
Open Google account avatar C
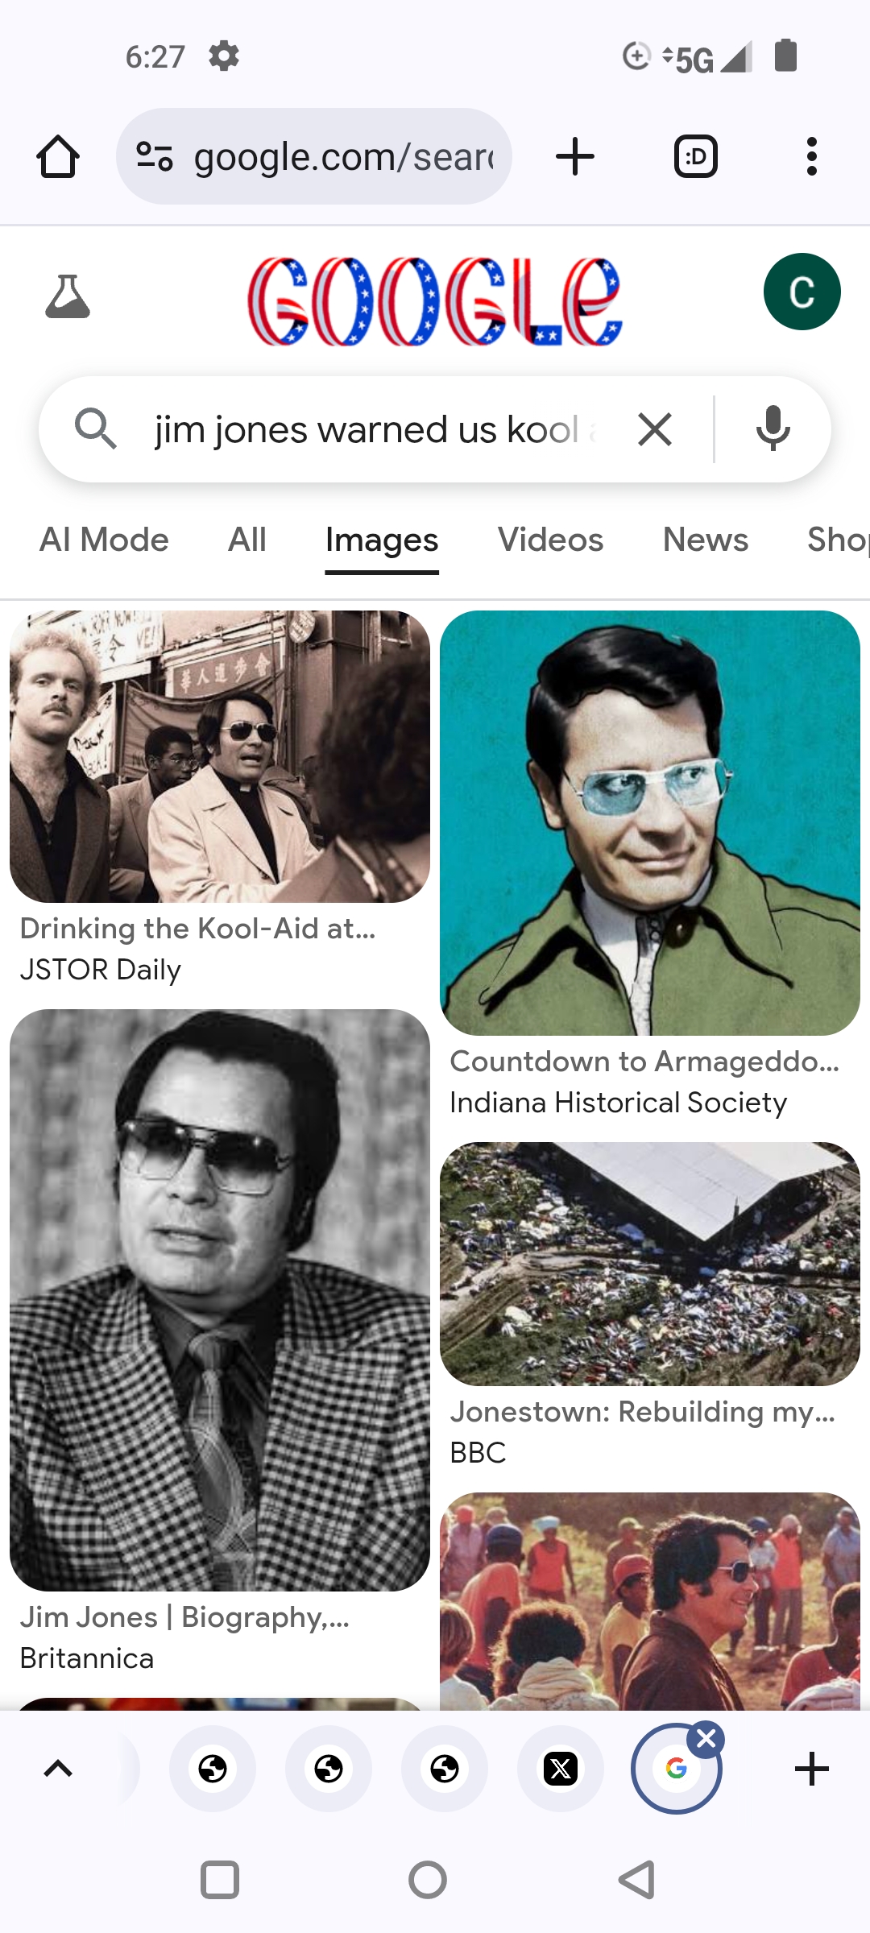pyautogui.click(x=802, y=292)
